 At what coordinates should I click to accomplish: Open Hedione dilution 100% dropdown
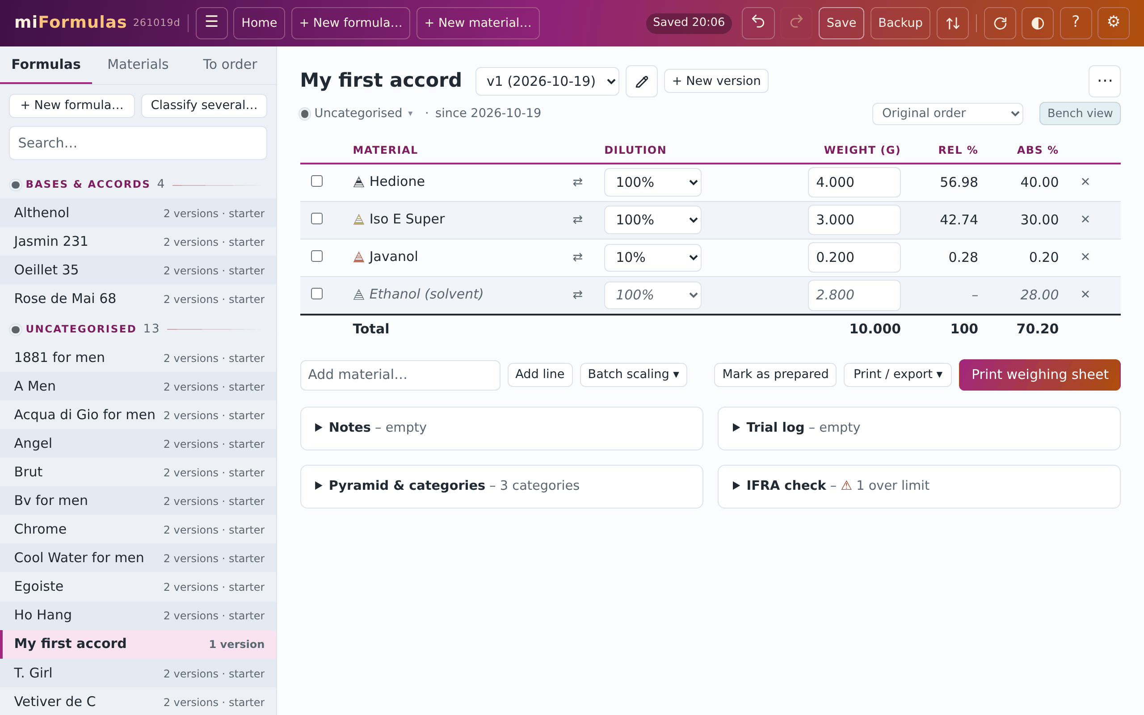click(652, 182)
